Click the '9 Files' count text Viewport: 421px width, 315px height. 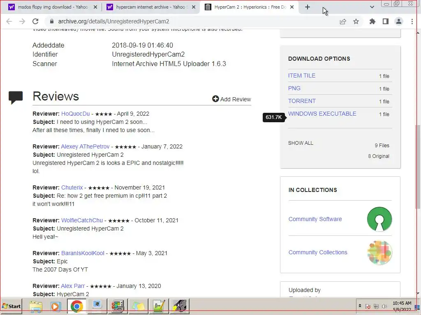pos(382,146)
